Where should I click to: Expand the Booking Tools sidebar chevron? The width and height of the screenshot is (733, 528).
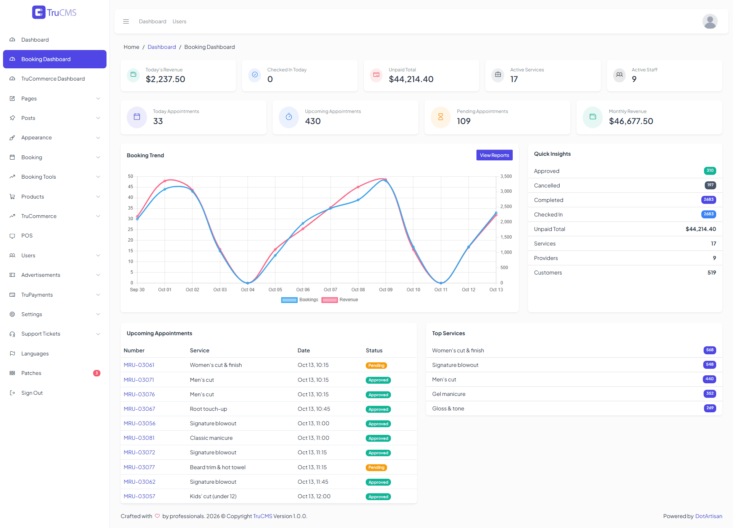(98, 177)
